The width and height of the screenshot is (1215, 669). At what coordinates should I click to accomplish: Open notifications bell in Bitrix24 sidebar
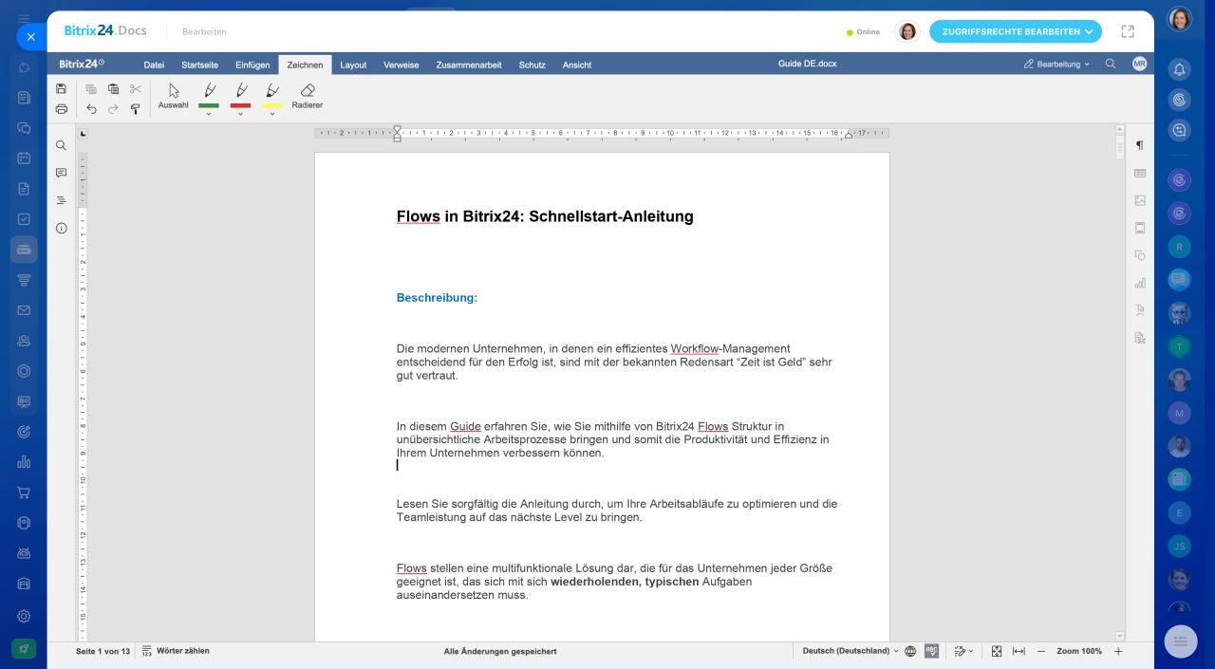click(1180, 69)
